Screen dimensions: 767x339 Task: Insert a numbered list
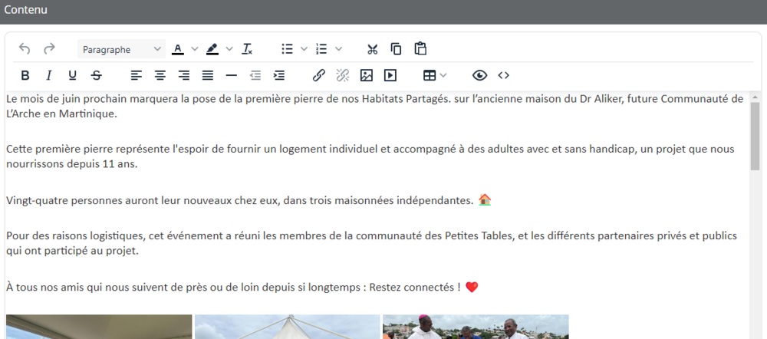tap(321, 49)
